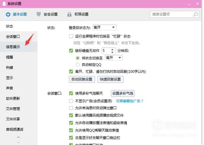Select 自动锁定QQ radio button
The image size is (204, 145).
[78, 65]
